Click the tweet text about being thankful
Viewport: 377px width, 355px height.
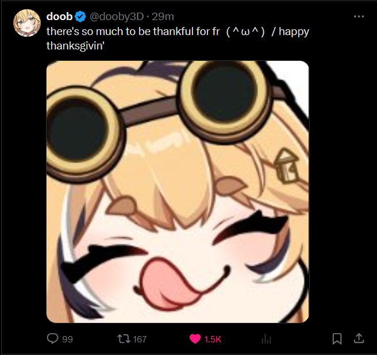178,38
